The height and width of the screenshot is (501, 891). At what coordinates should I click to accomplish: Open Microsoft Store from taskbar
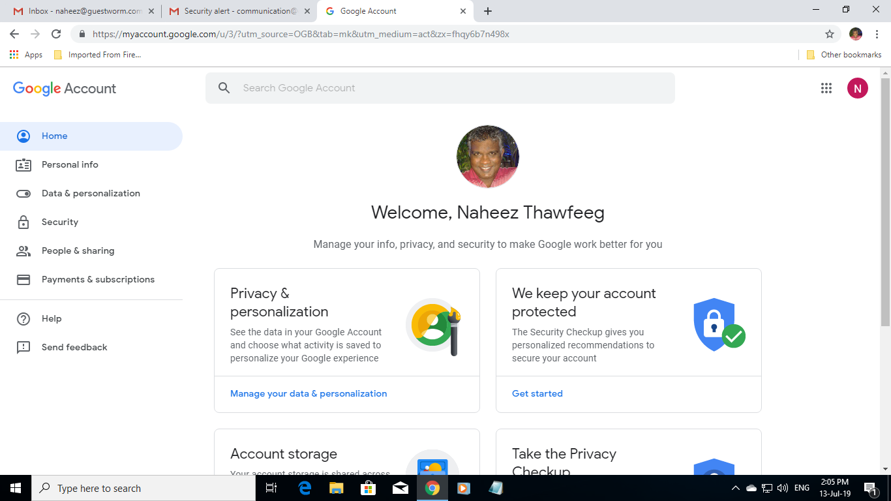tap(368, 488)
